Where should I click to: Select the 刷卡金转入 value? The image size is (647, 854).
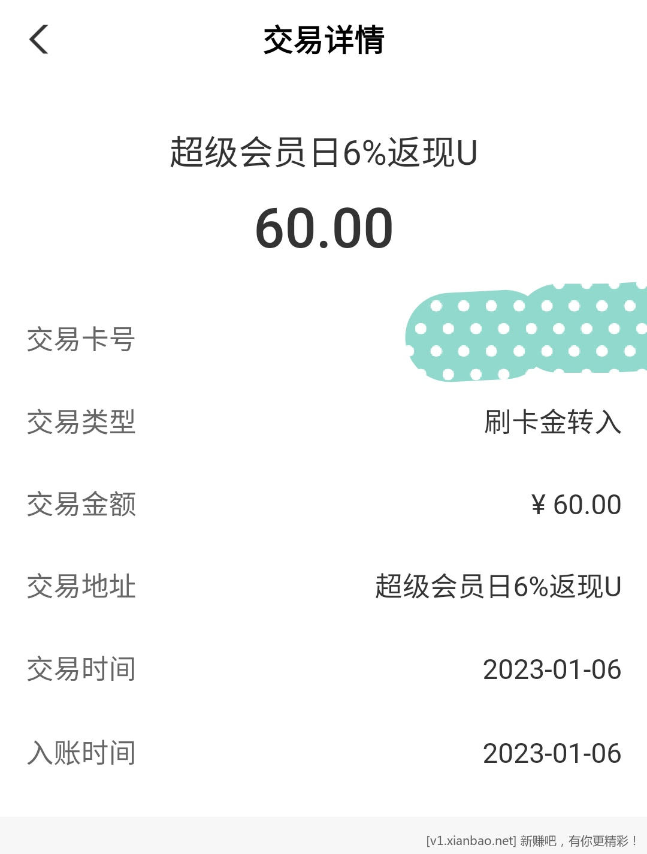[x=552, y=421]
